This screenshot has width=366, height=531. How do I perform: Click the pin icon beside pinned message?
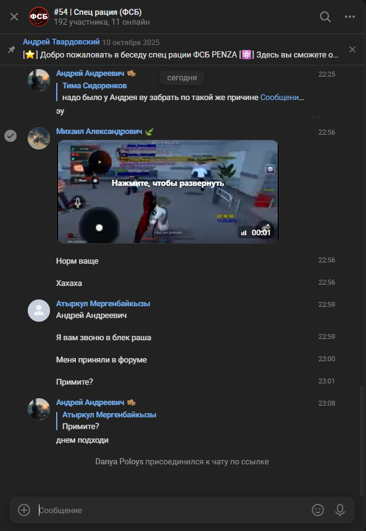tap(12, 49)
